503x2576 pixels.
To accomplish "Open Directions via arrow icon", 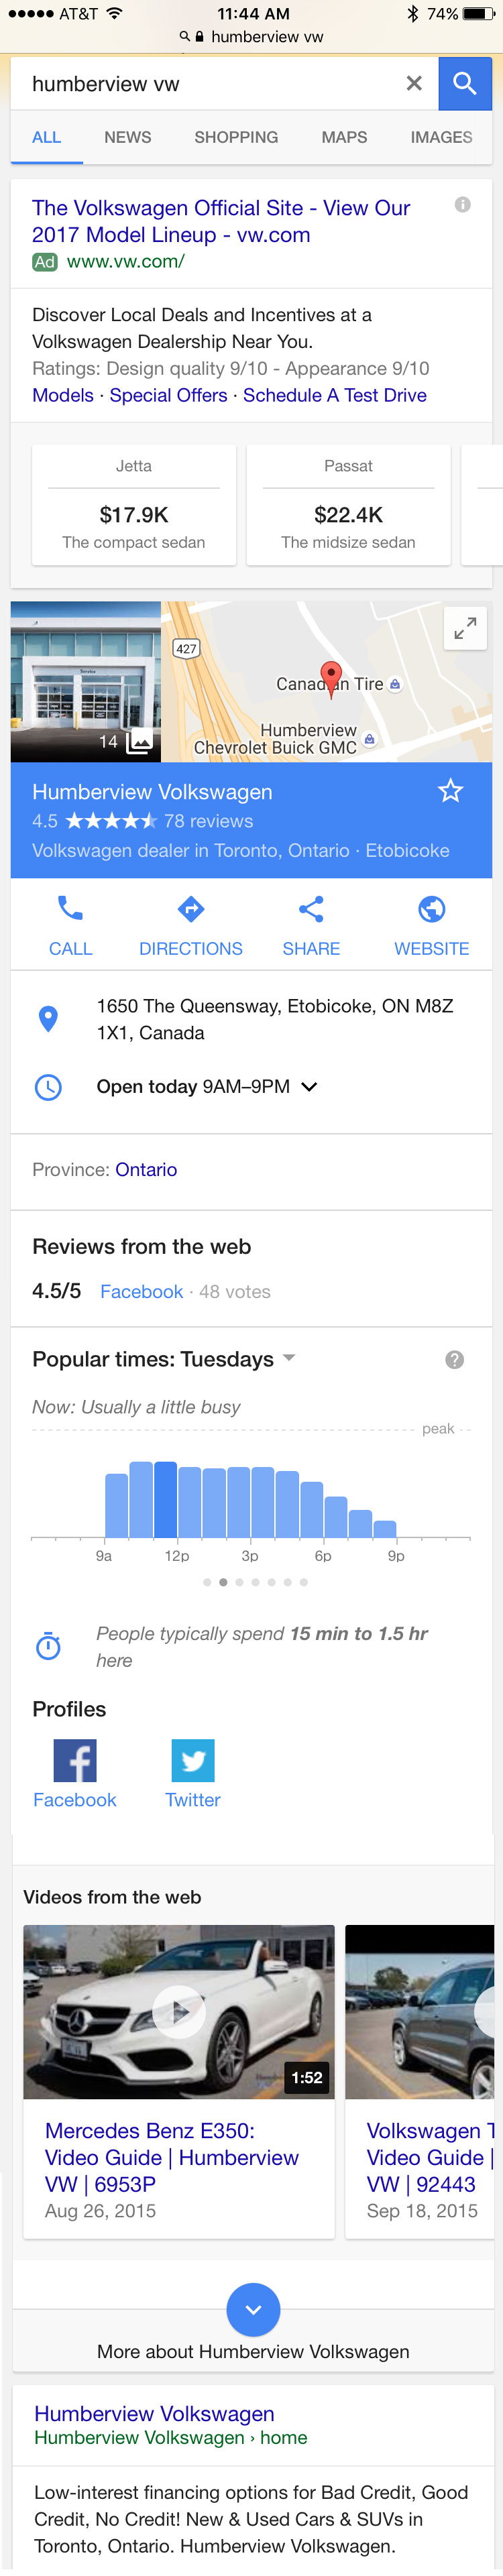I will [x=191, y=909].
